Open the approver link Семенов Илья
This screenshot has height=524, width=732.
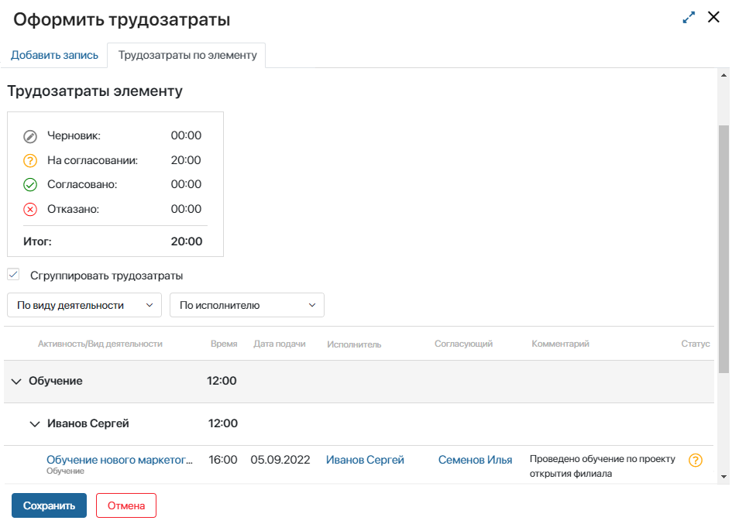(x=476, y=460)
